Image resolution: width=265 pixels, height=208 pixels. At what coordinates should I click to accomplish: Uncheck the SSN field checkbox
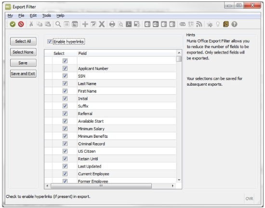(65, 76)
